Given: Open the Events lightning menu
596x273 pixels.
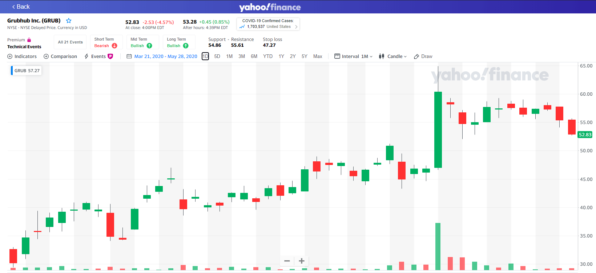Looking at the screenshot, I should [95, 56].
